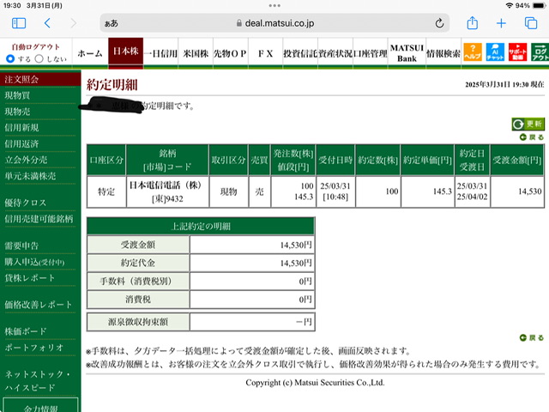The width and height of the screenshot is (549, 412).
Task: Click the 145.3 約定単価 cell
Action: pyautogui.click(x=427, y=191)
